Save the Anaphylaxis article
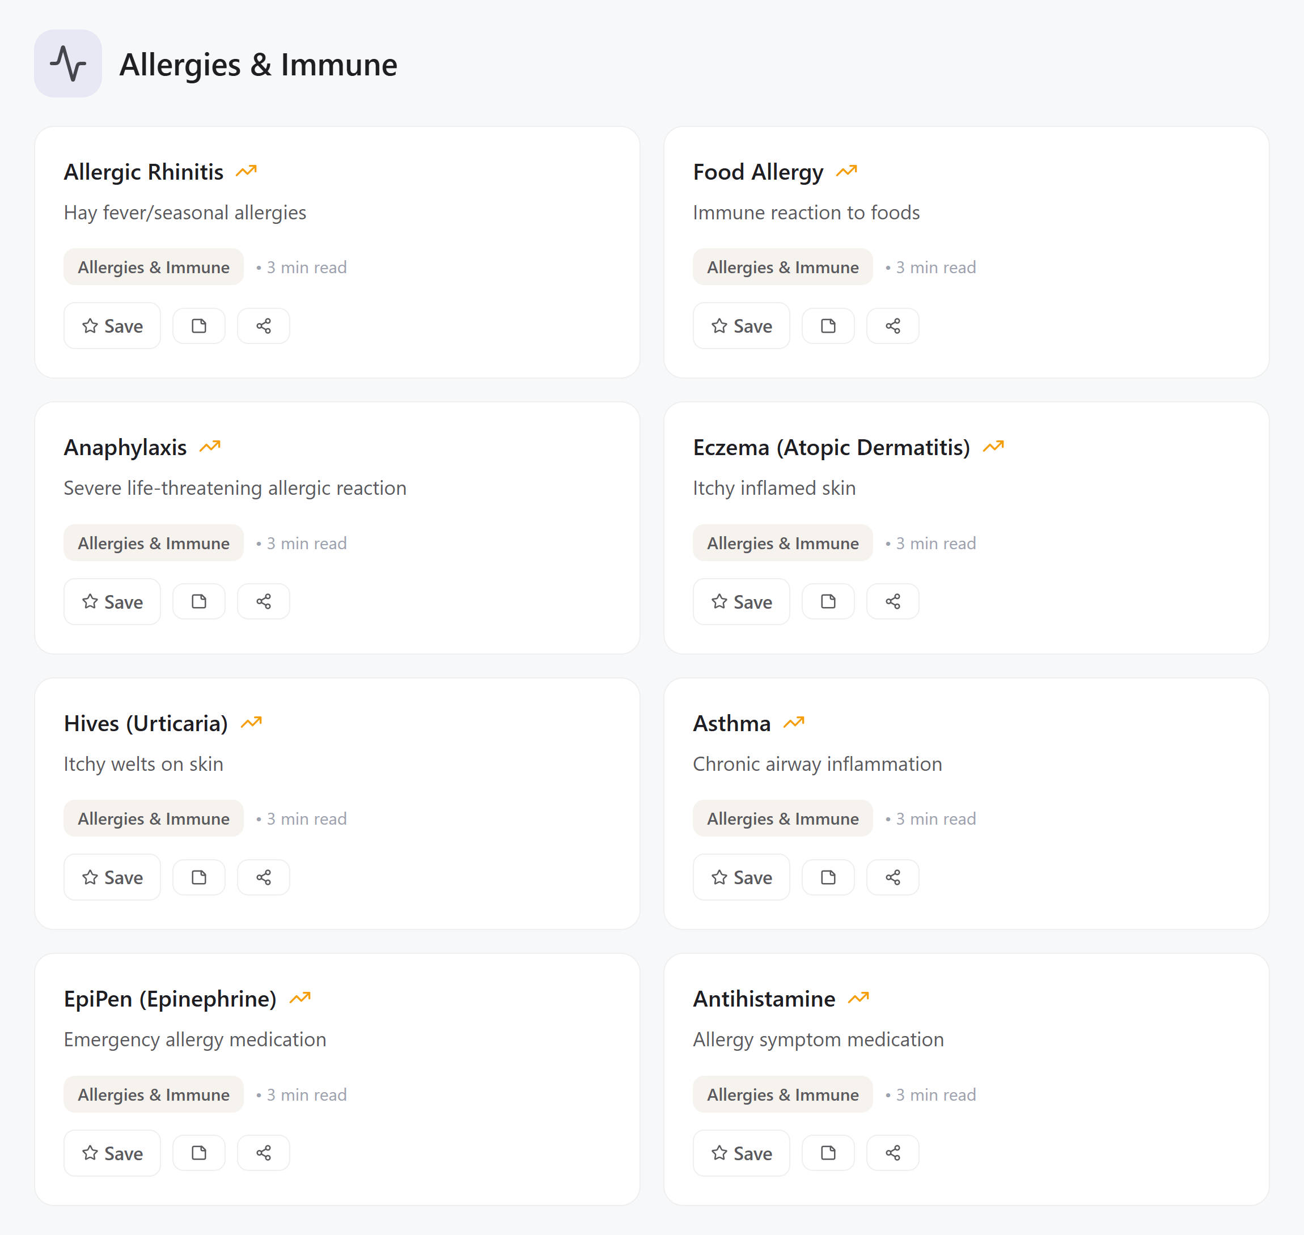Viewport: 1304px width, 1235px height. tap(112, 602)
